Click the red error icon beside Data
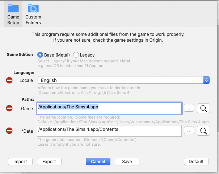This screenshot has height=174, width=219. click(9, 130)
